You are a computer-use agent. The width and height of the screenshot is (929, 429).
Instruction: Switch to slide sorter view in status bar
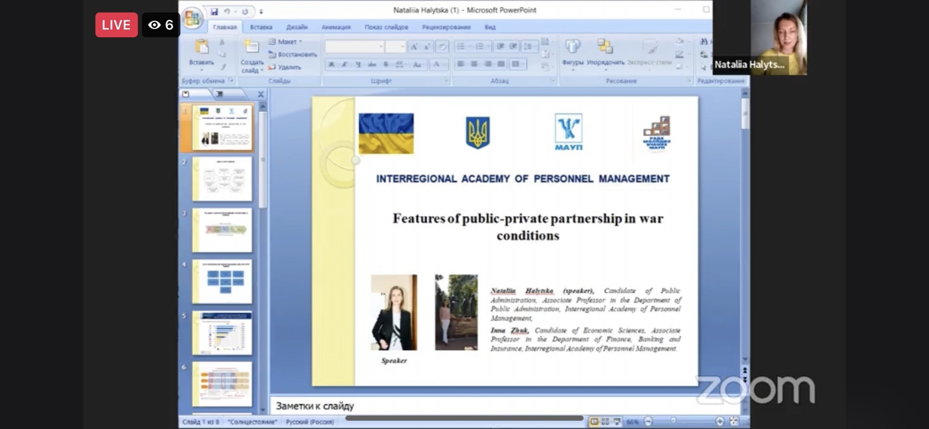click(605, 422)
